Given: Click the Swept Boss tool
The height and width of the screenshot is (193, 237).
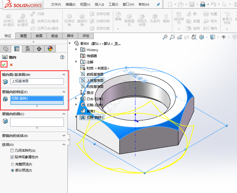Looking at the screenshot, I should coord(37,14).
